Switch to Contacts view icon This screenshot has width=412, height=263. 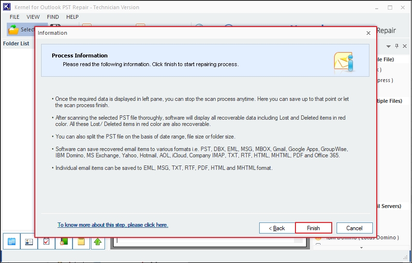pos(29,241)
